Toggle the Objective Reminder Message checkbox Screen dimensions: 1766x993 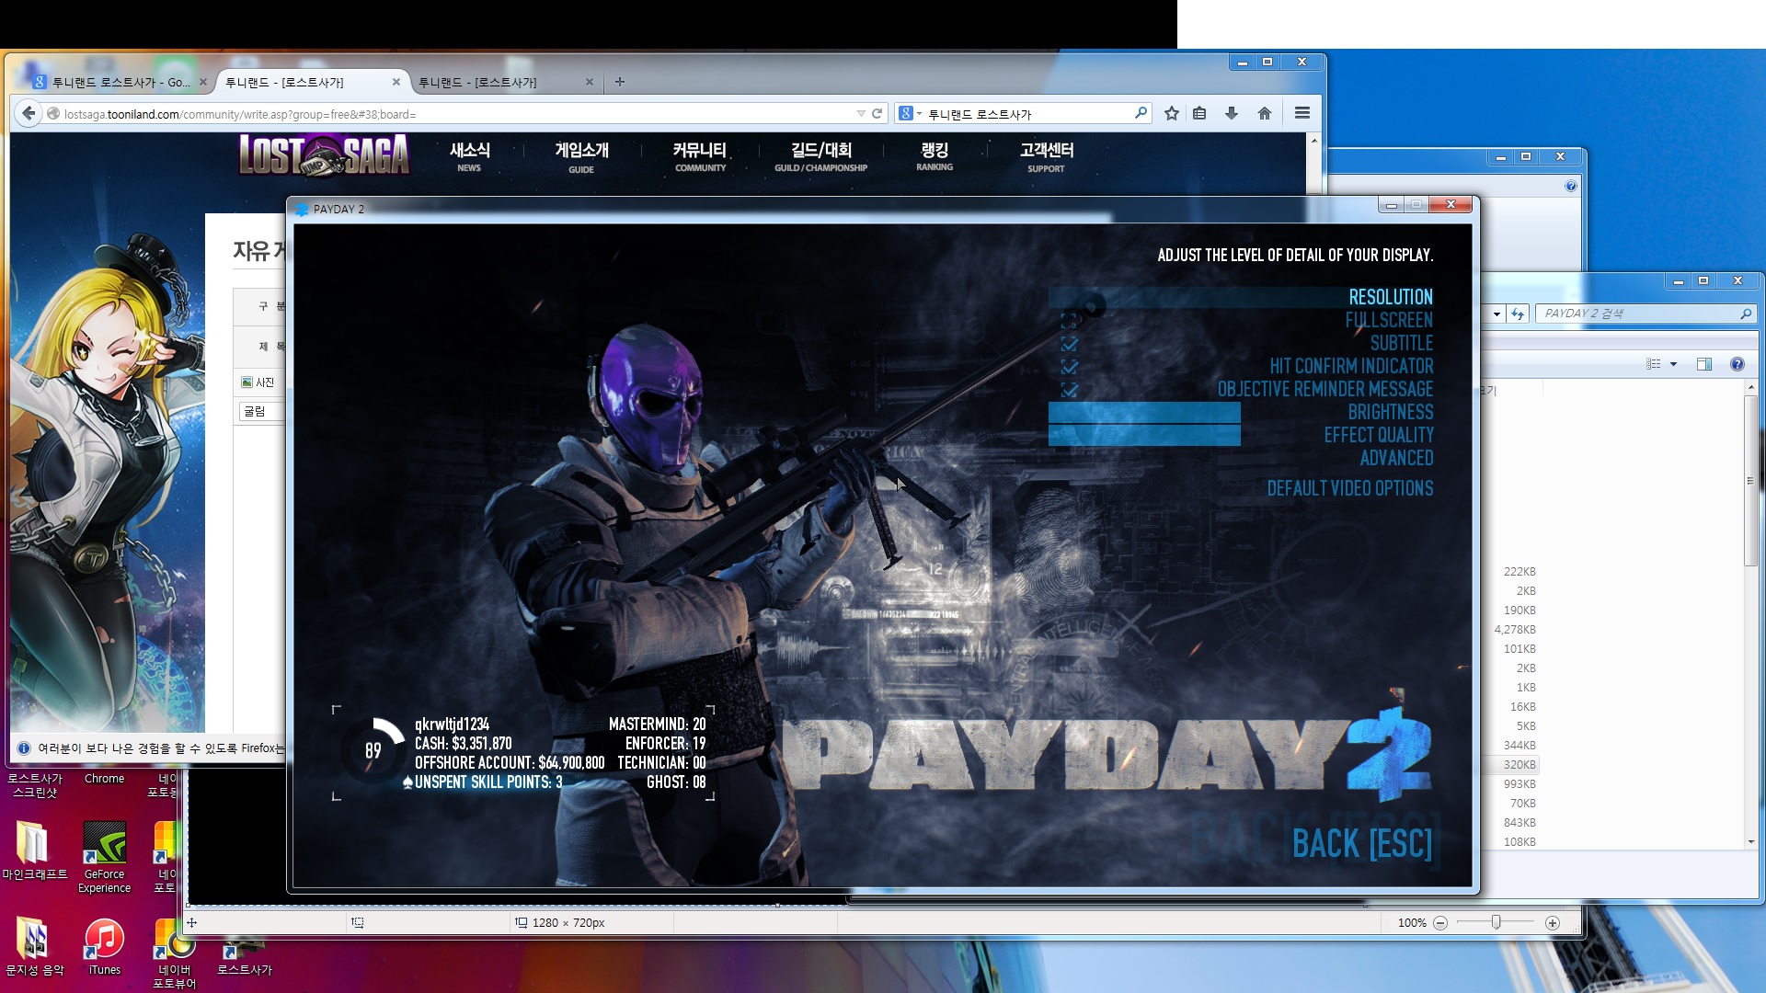coord(1069,390)
